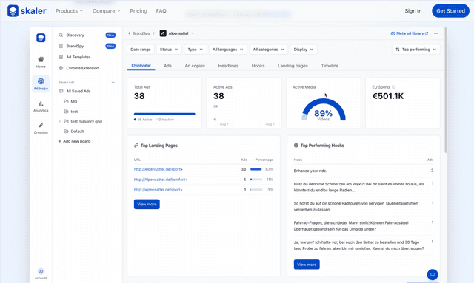This screenshot has width=474, height=283.
Task: Click the skaler logo in header
Action: (x=27, y=11)
